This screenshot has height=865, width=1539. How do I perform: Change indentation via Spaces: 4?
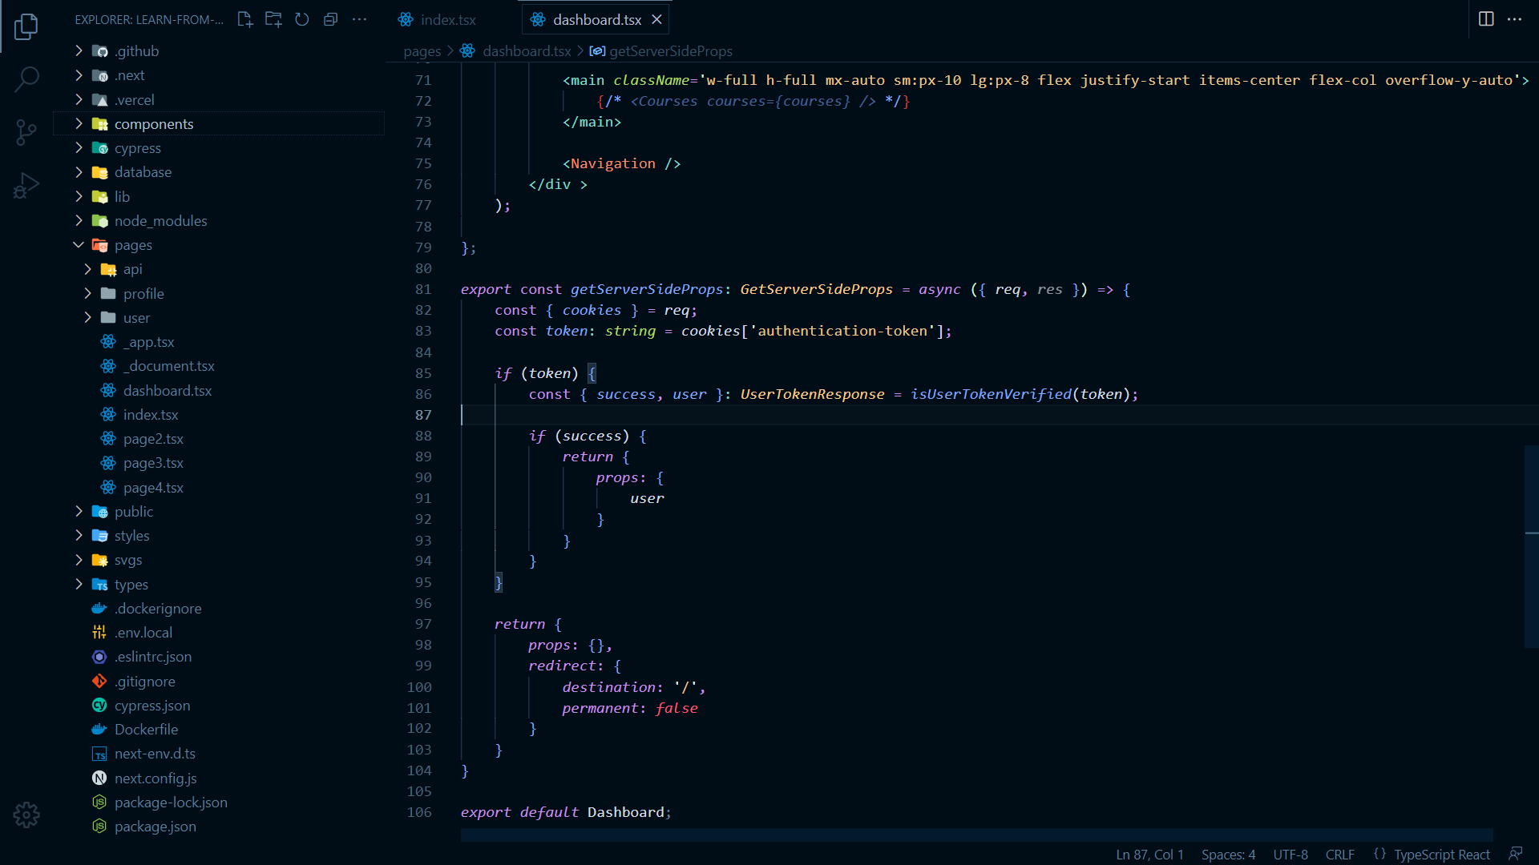1228,855
